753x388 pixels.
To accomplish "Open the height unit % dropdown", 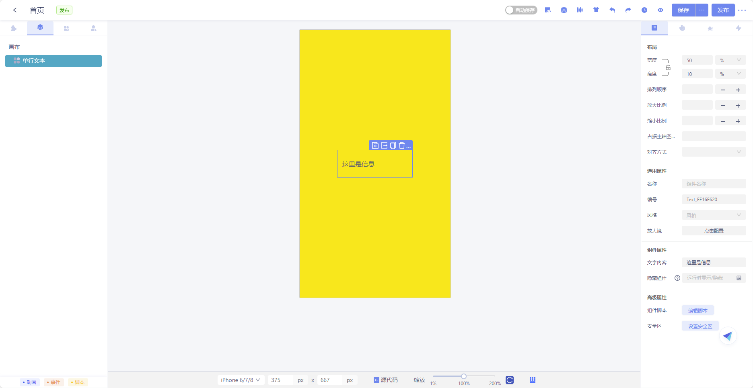I will coord(730,74).
